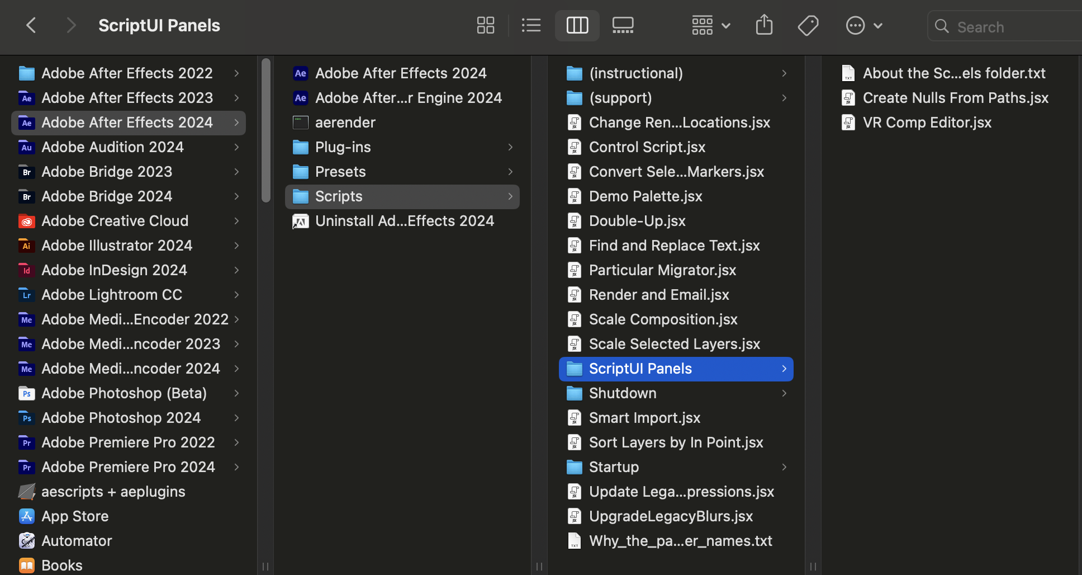Image resolution: width=1082 pixels, height=575 pixels.
Task: Open the item grouping dropdown
Action: [x=709, y=25]
